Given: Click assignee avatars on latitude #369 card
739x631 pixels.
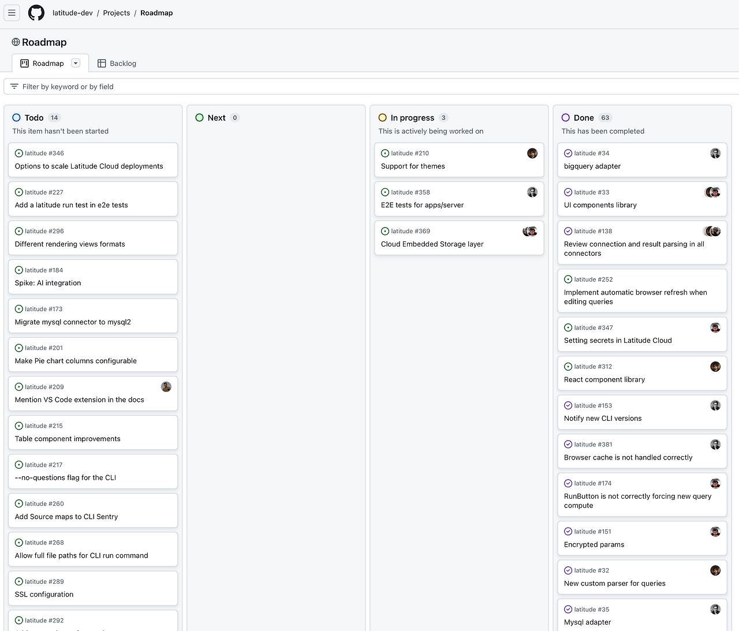Looking at the screenshot, I should (x=530, y=231).
